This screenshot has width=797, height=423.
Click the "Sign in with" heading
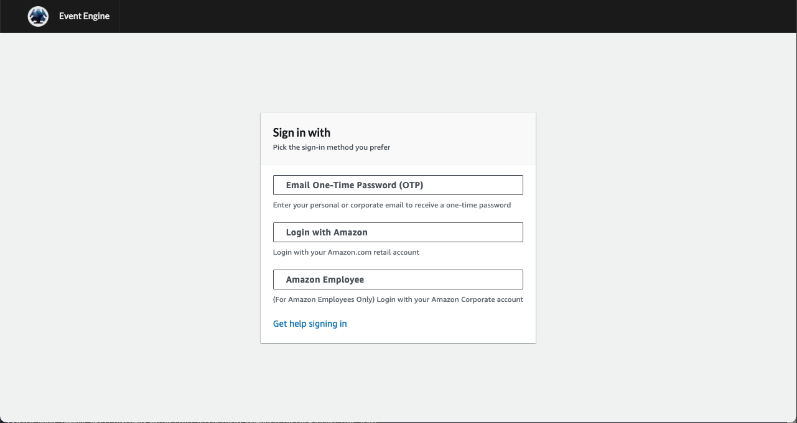pos(302,132)
